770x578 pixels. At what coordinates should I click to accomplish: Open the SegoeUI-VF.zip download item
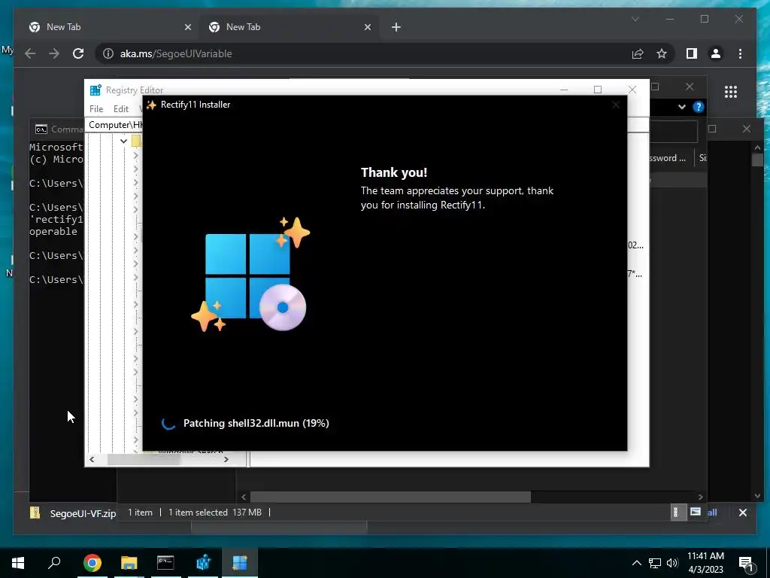click(73, 513)
